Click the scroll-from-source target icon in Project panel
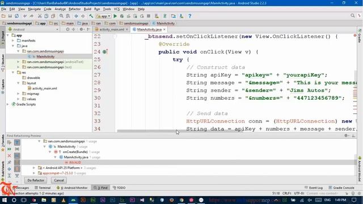This screenshot has width=363, height=204. [67, 29]
